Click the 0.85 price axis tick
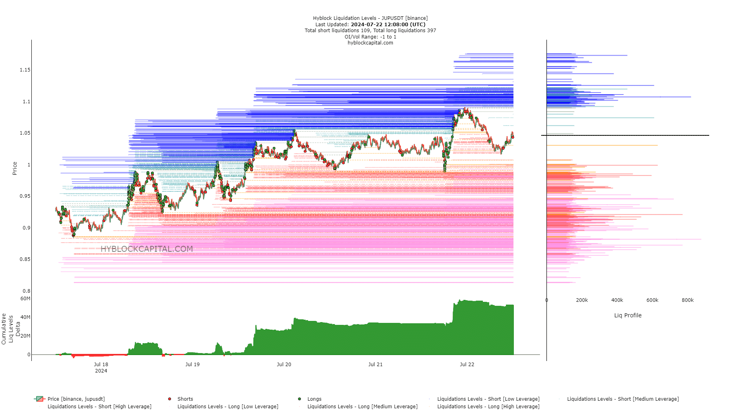 (x=25, y=259)
